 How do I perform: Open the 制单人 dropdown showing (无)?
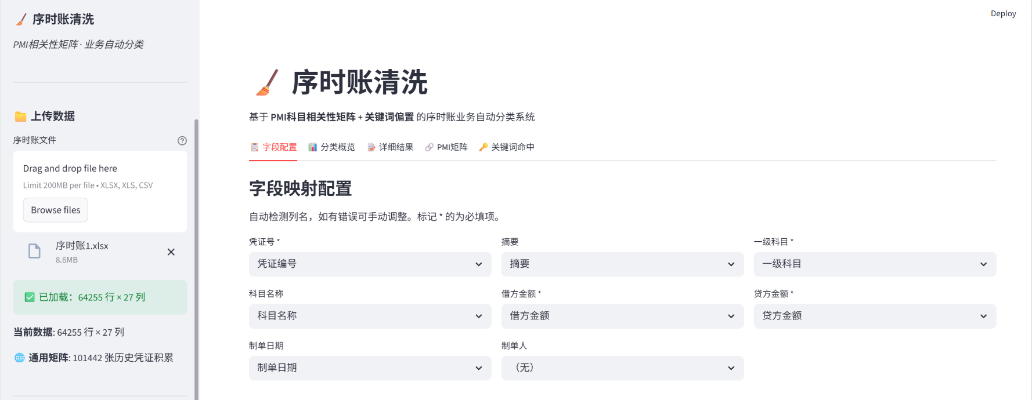622,368
